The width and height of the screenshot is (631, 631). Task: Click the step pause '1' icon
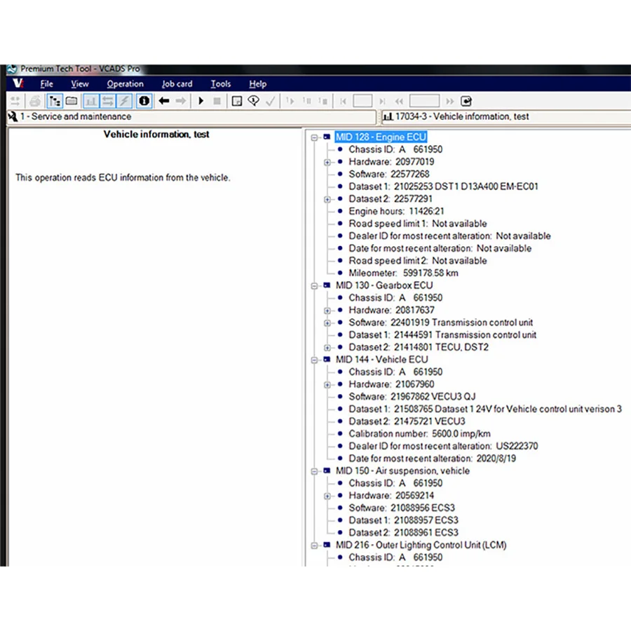click(306, 100)
